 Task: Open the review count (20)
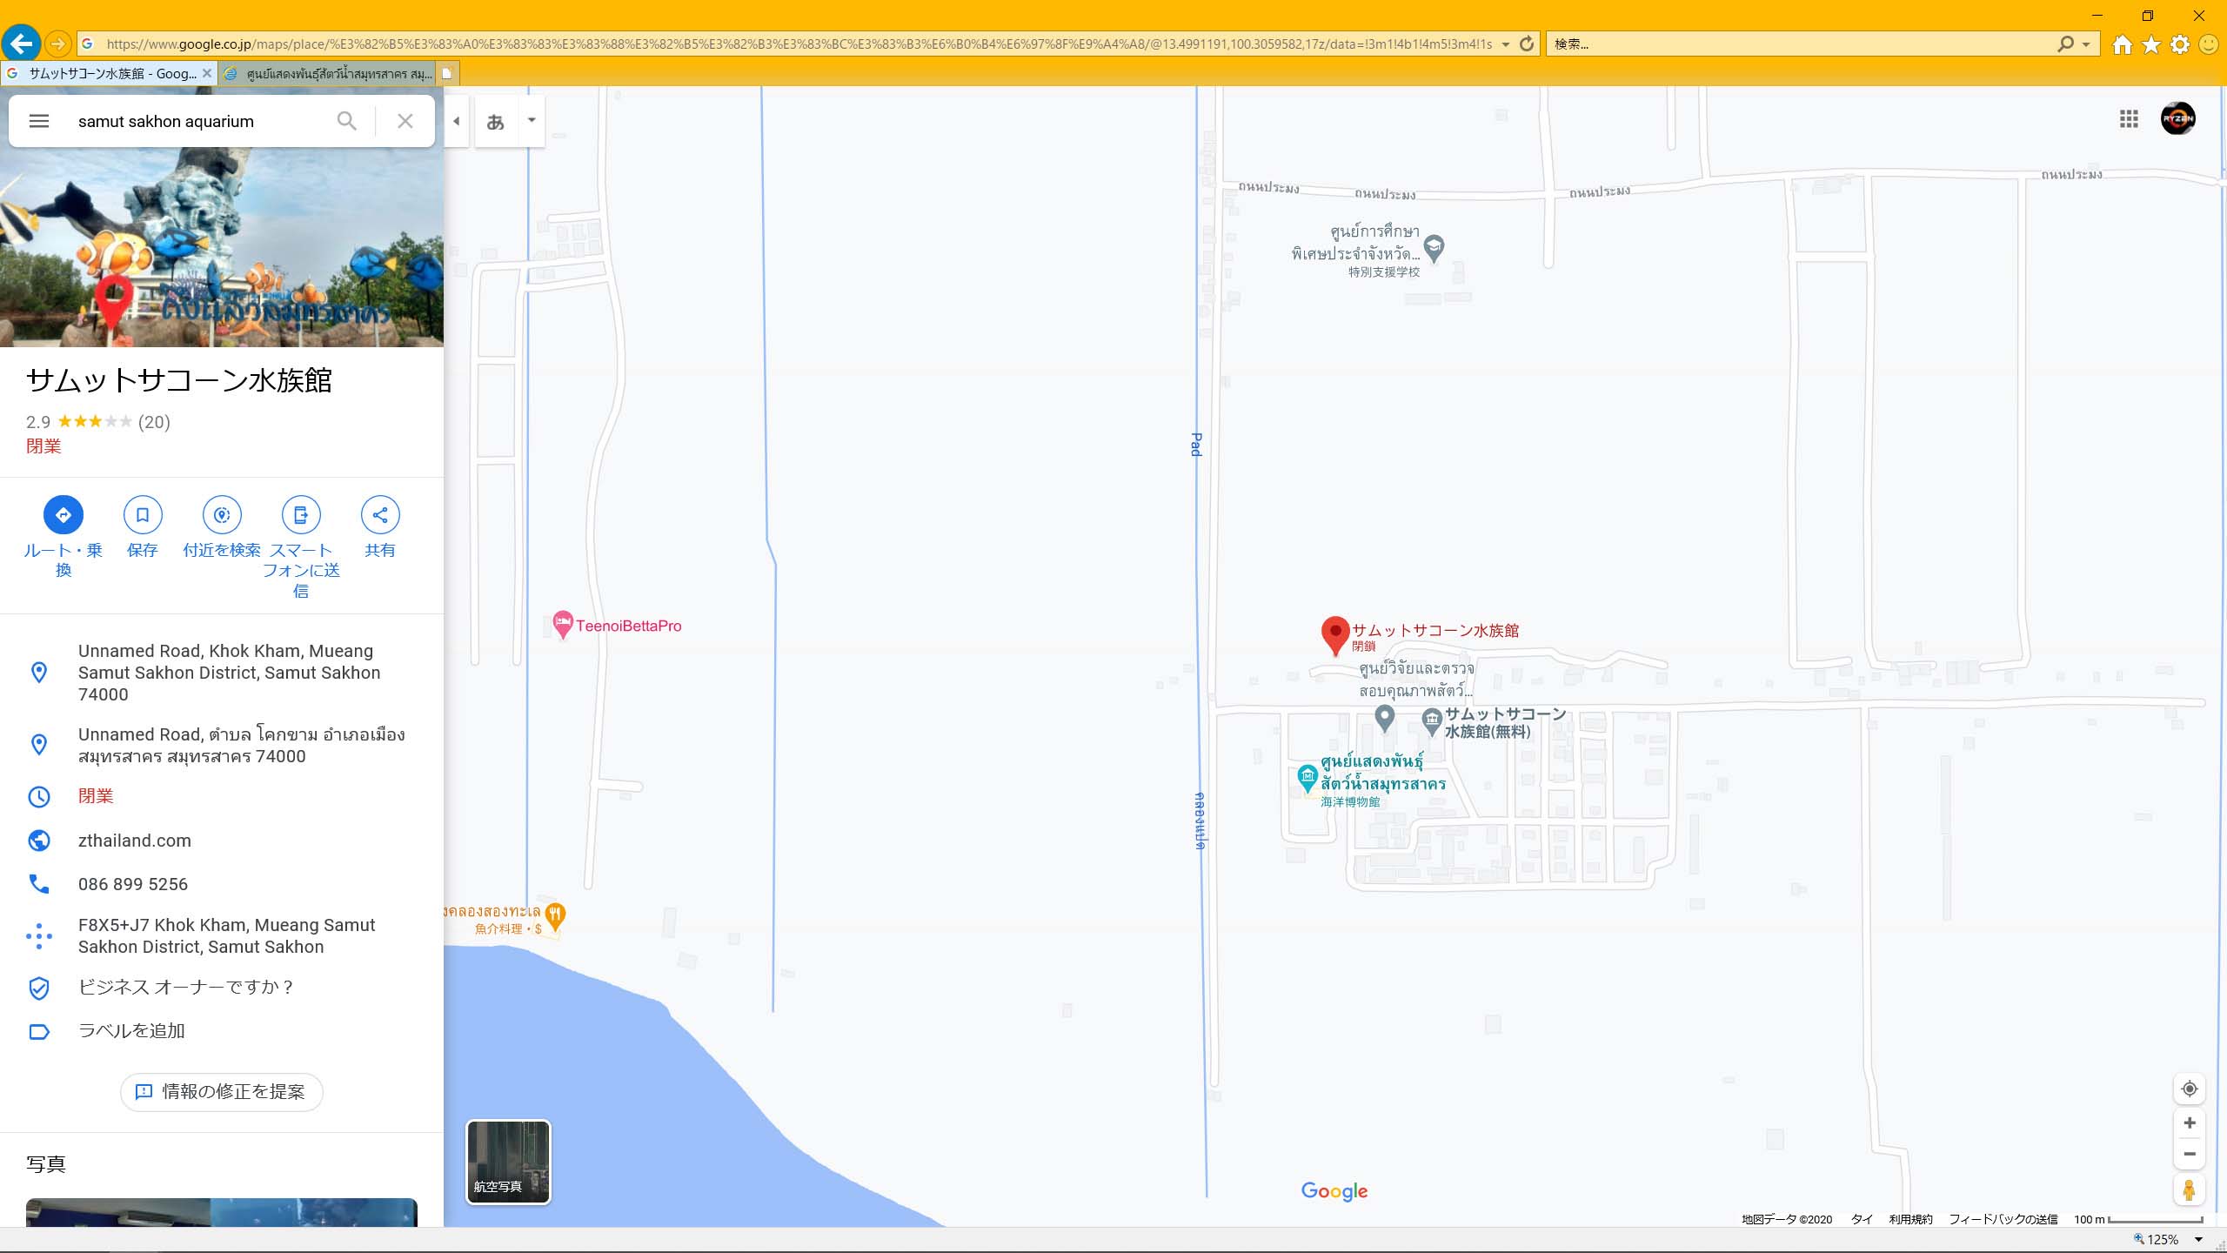click(154, 422)
